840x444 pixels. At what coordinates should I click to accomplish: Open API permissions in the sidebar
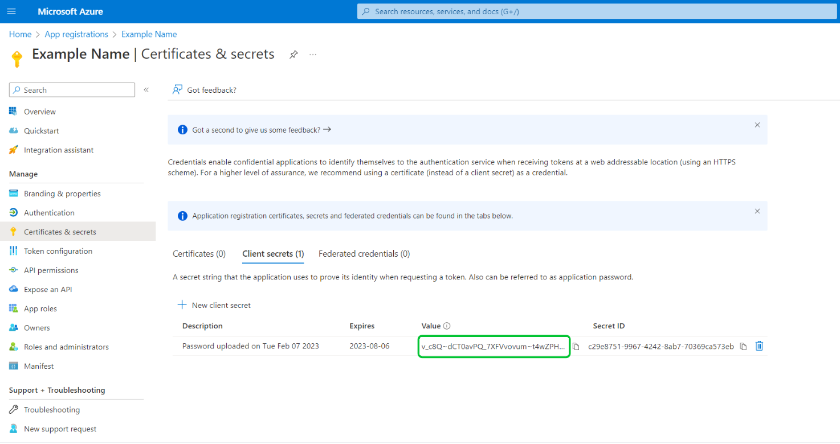pyautogui.click(x=51, y=270)
